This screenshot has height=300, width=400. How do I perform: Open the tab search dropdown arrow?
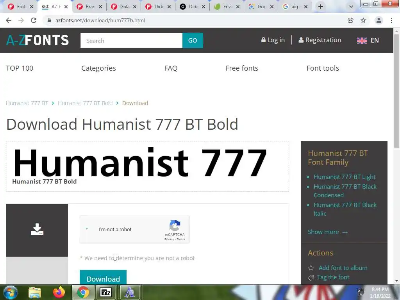click(351, 7)
